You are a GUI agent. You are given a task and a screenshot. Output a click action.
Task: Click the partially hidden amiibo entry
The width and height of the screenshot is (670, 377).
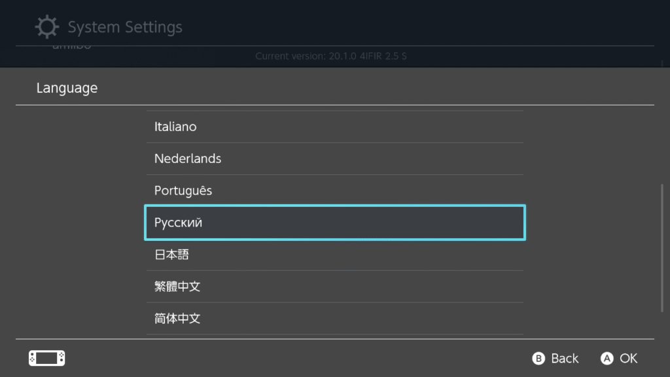click(x=71, y=47)
